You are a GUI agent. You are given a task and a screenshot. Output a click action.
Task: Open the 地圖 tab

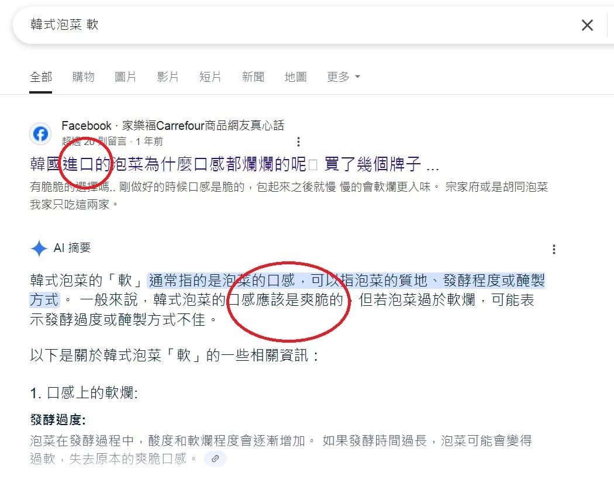[x=296, y=77]
